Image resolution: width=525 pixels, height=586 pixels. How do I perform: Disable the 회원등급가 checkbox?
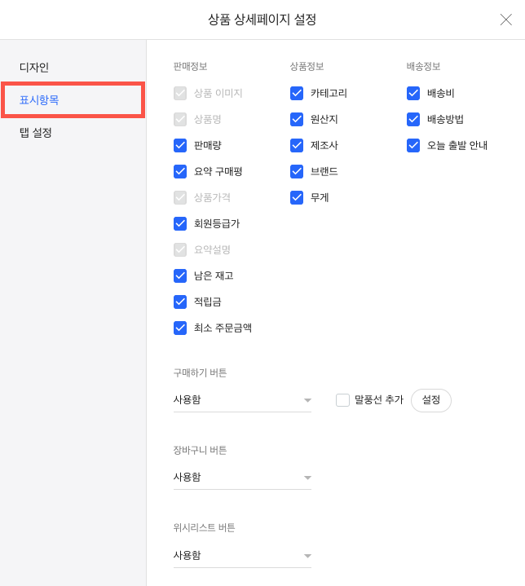(180, 223)
